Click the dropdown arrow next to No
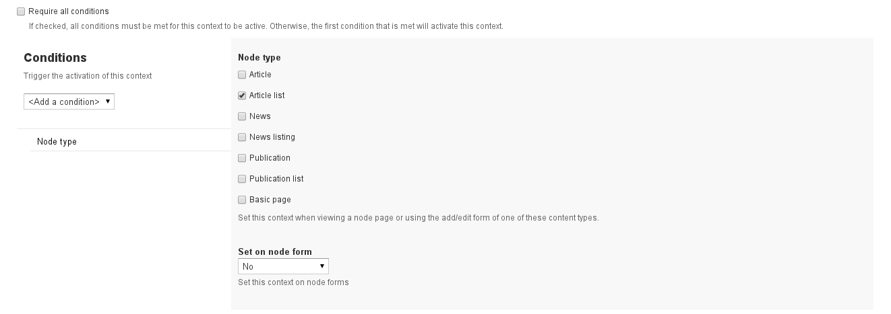 click(321, 267)
